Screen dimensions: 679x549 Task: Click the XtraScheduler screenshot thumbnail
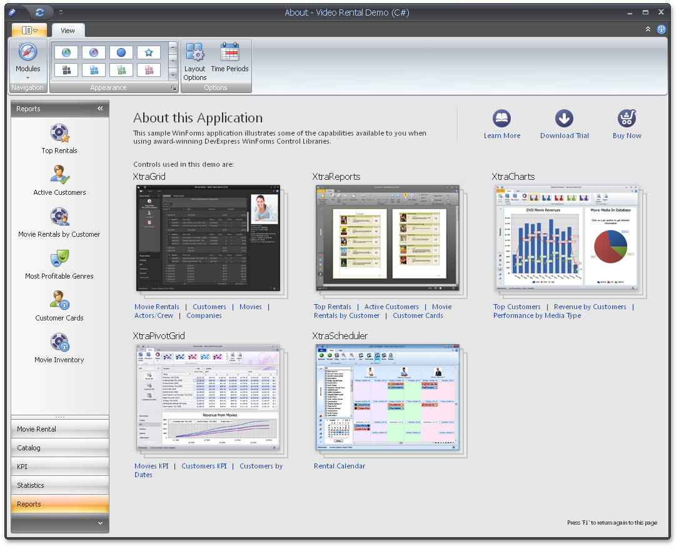point(388,398)
